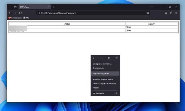Click the Fontanello extension icon
The image size is (185, 111).
[94, 93]
